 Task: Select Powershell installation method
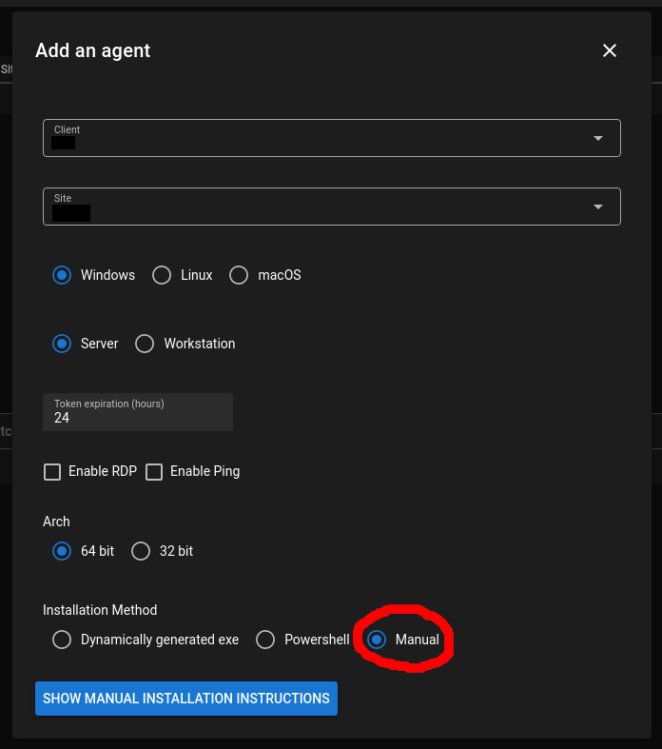coord(265,640)
